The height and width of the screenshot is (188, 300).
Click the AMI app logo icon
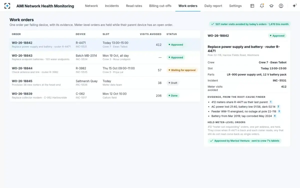pos(7,6)
